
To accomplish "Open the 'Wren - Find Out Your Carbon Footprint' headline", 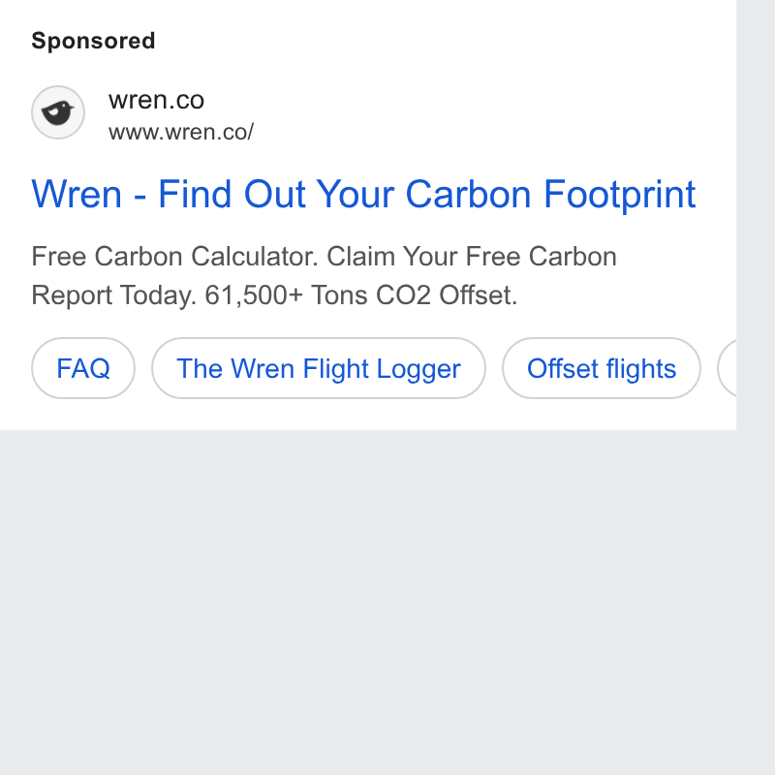I will point(363,195).
